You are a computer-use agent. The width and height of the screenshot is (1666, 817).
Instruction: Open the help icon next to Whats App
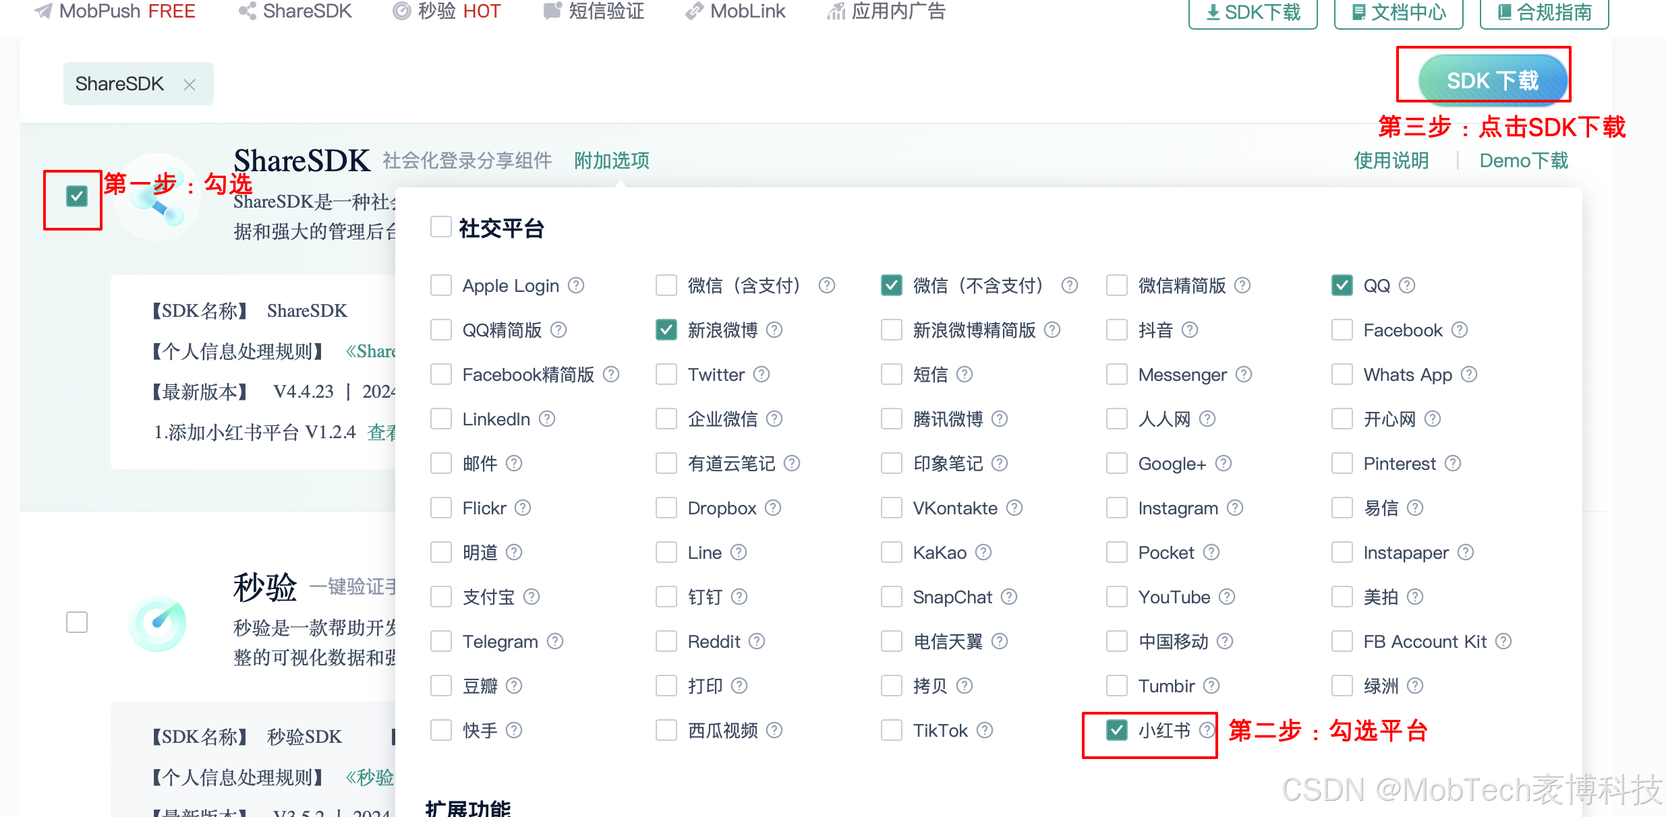click(x=1469, y=374)
